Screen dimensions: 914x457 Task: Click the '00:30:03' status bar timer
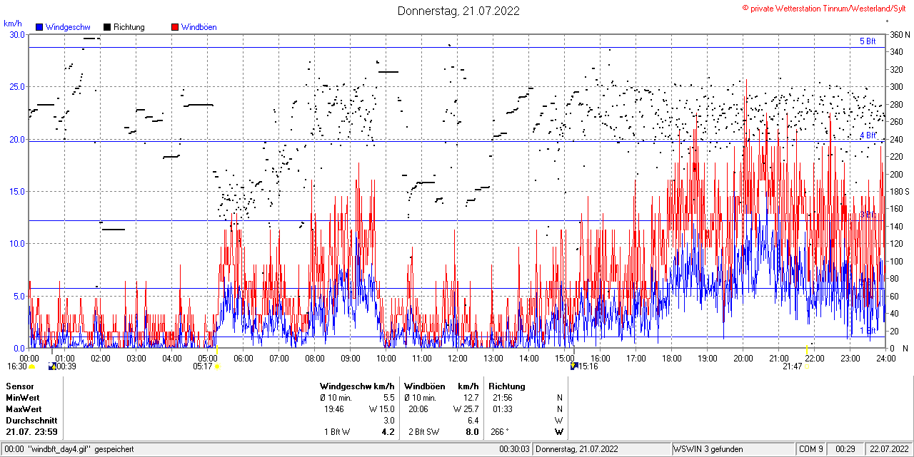514,449
